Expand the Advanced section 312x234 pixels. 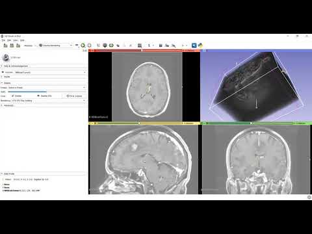tap(44, 105)
